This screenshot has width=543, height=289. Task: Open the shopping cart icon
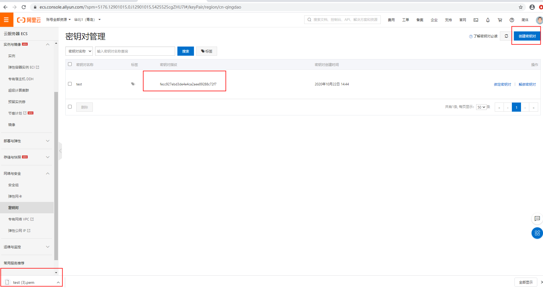pos(500,20)
